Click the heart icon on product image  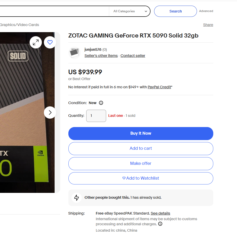50,42
